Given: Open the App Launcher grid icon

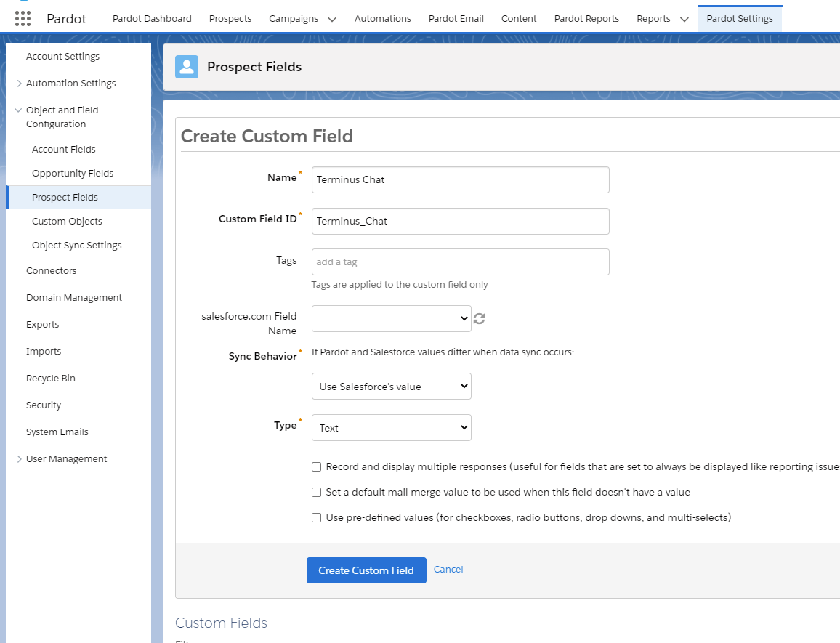Looking at the screenshot, I should click(x=23, y=19).
